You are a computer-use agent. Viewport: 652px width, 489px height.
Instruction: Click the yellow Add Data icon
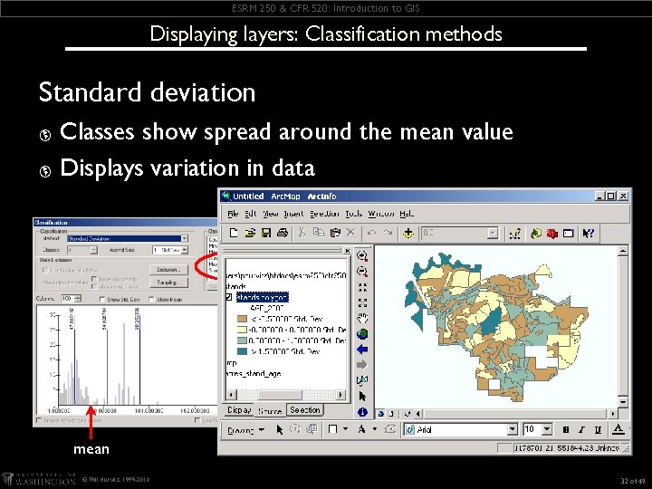click(408, 234)
